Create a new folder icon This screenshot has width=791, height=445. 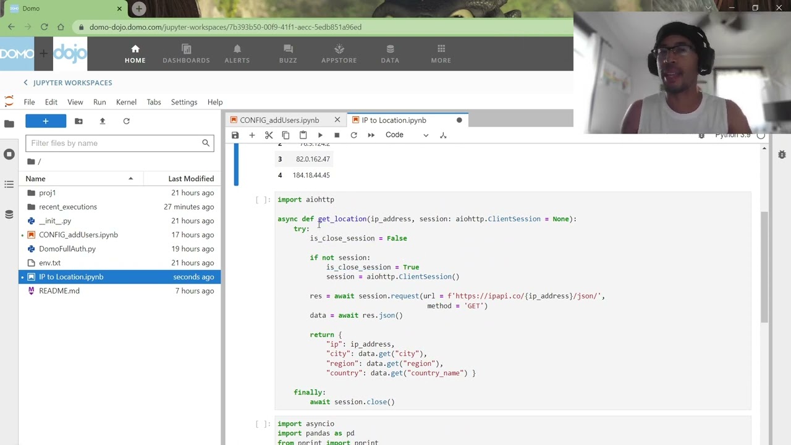78,121
